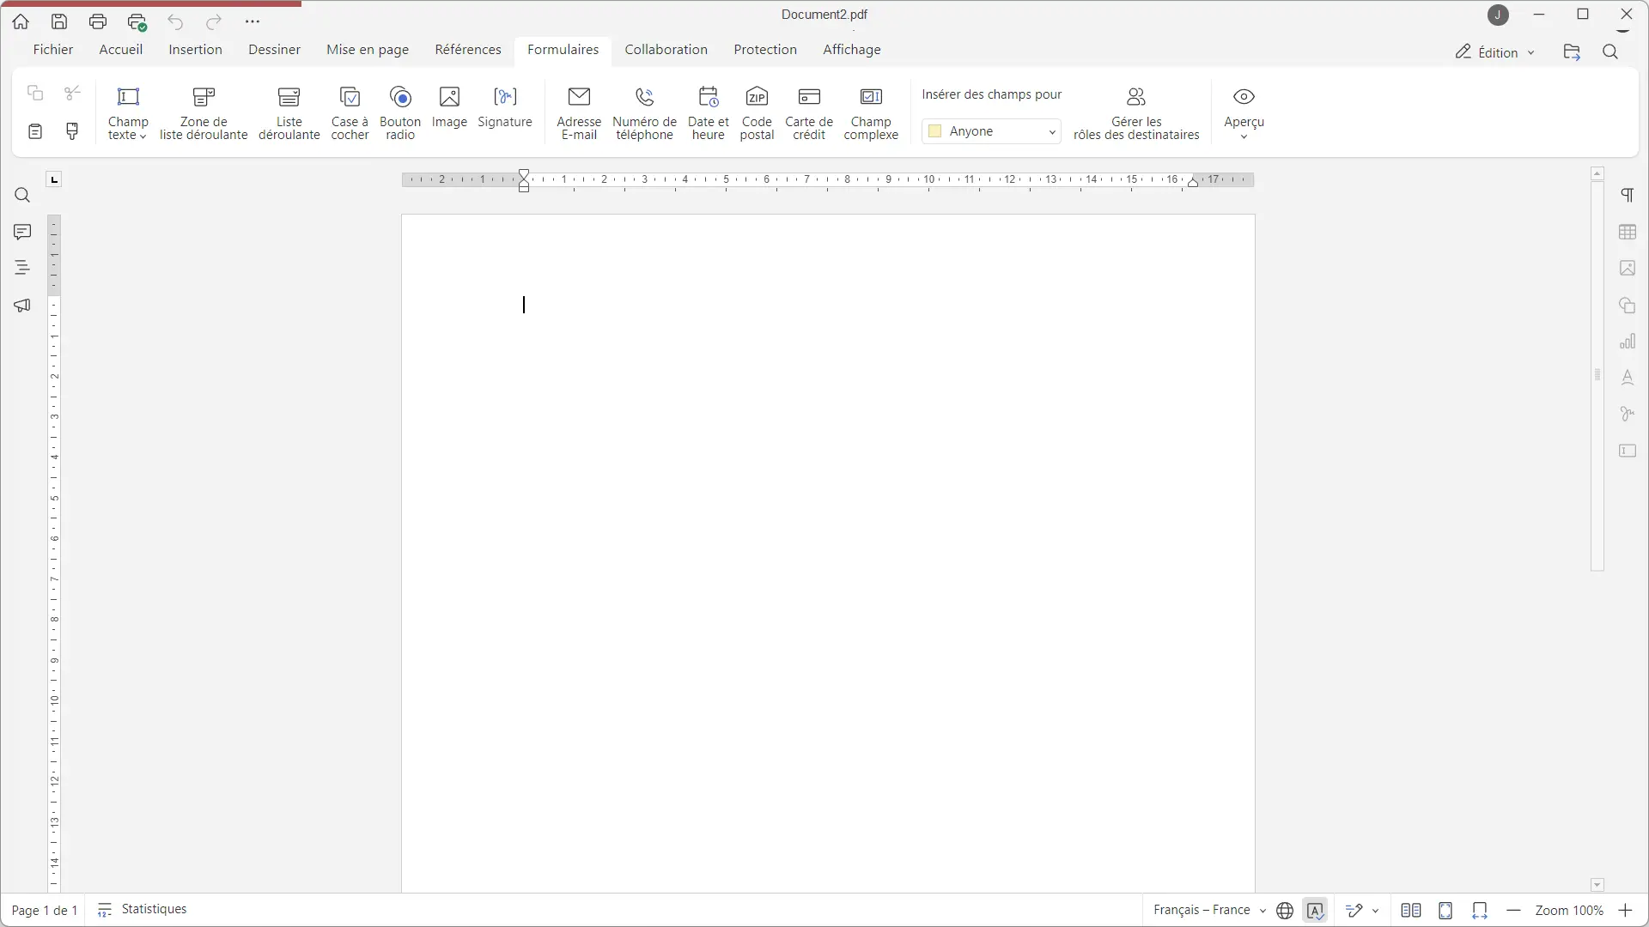Insert a Zone de liste déroulante
The image size is (1649, 927).
pyautogui.click(x=204, y=112)
